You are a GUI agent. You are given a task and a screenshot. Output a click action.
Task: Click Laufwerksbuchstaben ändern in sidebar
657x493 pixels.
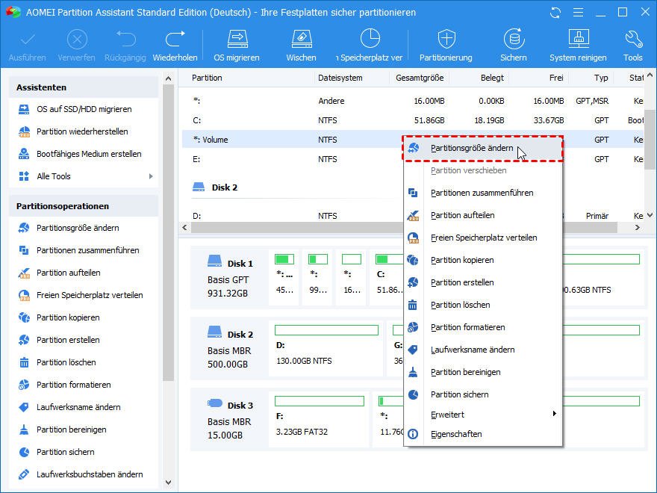pyautogui.click(x=90, y=474)
